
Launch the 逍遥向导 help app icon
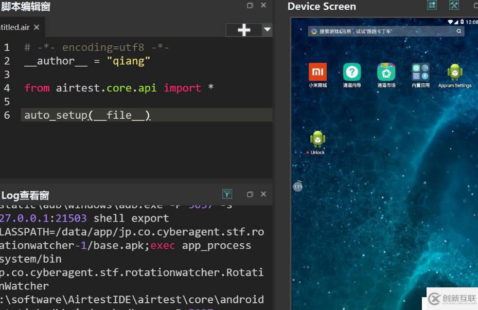point(352,72)
